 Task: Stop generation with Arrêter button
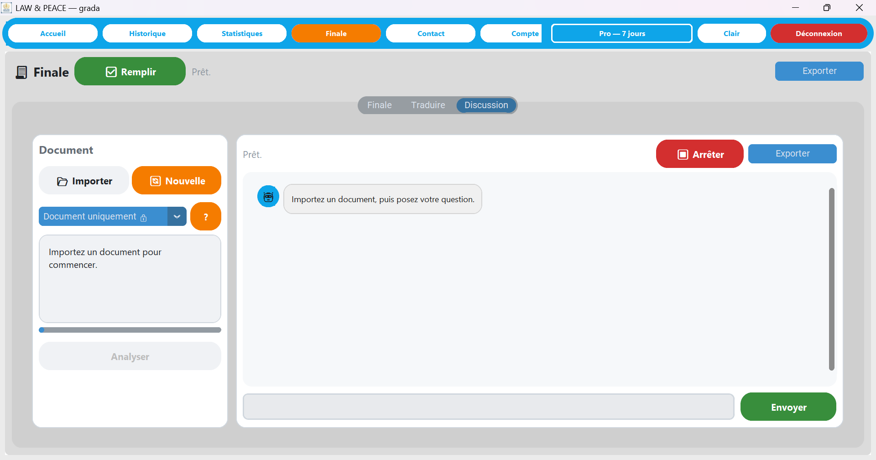click(700, 154)
